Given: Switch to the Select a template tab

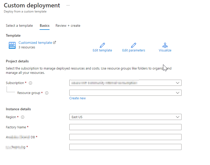Looking at the screenshot, I should (19, 25).
